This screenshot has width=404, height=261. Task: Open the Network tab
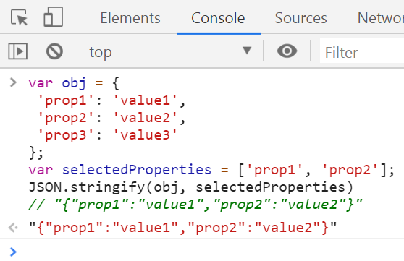(381, 18)
